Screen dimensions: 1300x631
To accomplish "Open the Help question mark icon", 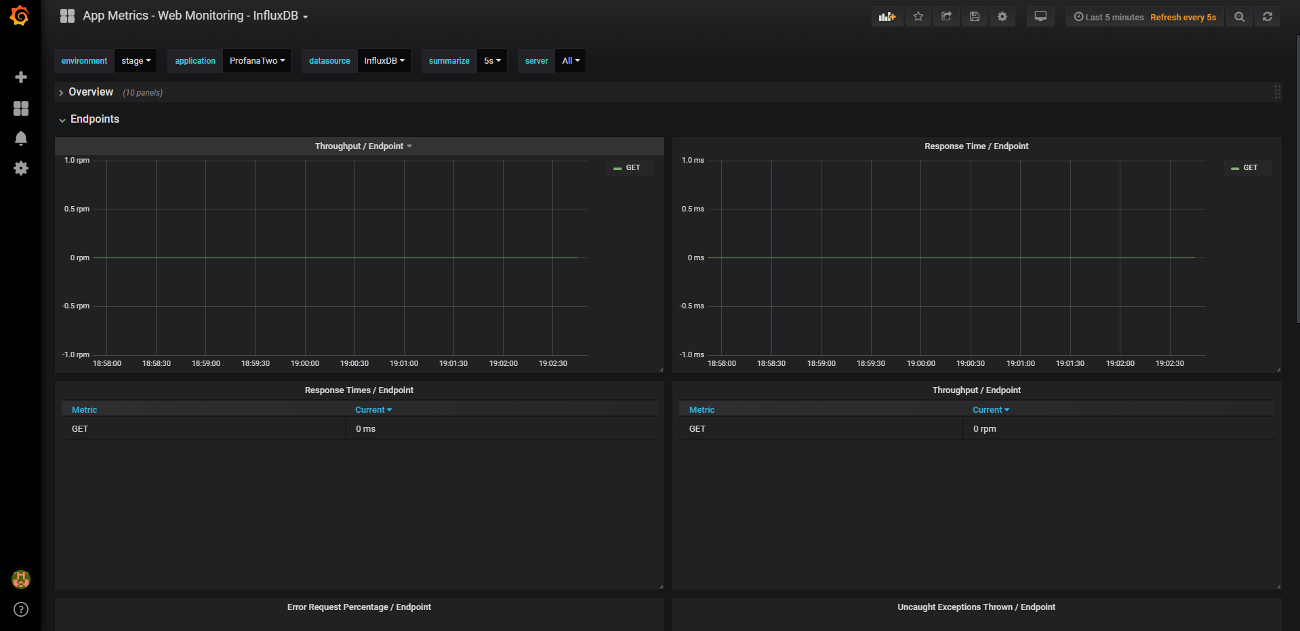I will [x=21, y=609].
